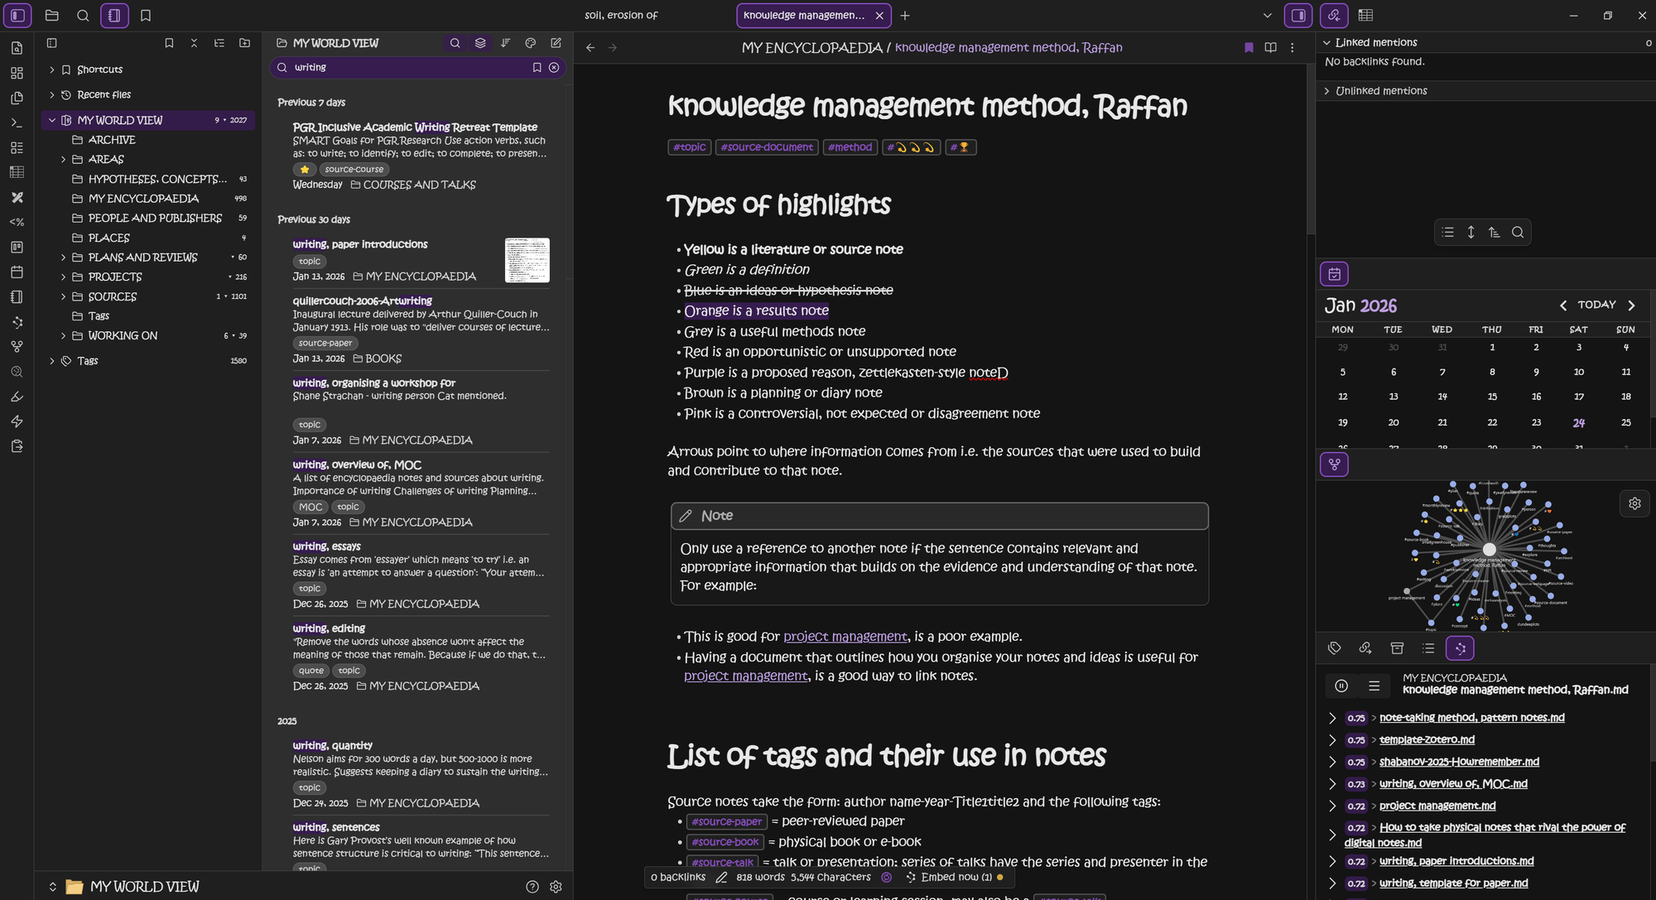
Task: Switch to the soil, erosion of tab
Action: 621,15
